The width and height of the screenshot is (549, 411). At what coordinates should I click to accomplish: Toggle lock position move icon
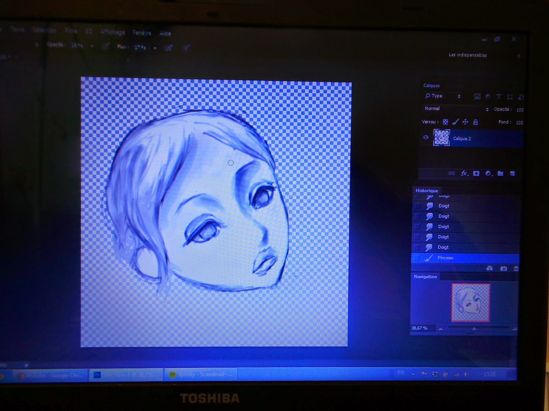465,122
